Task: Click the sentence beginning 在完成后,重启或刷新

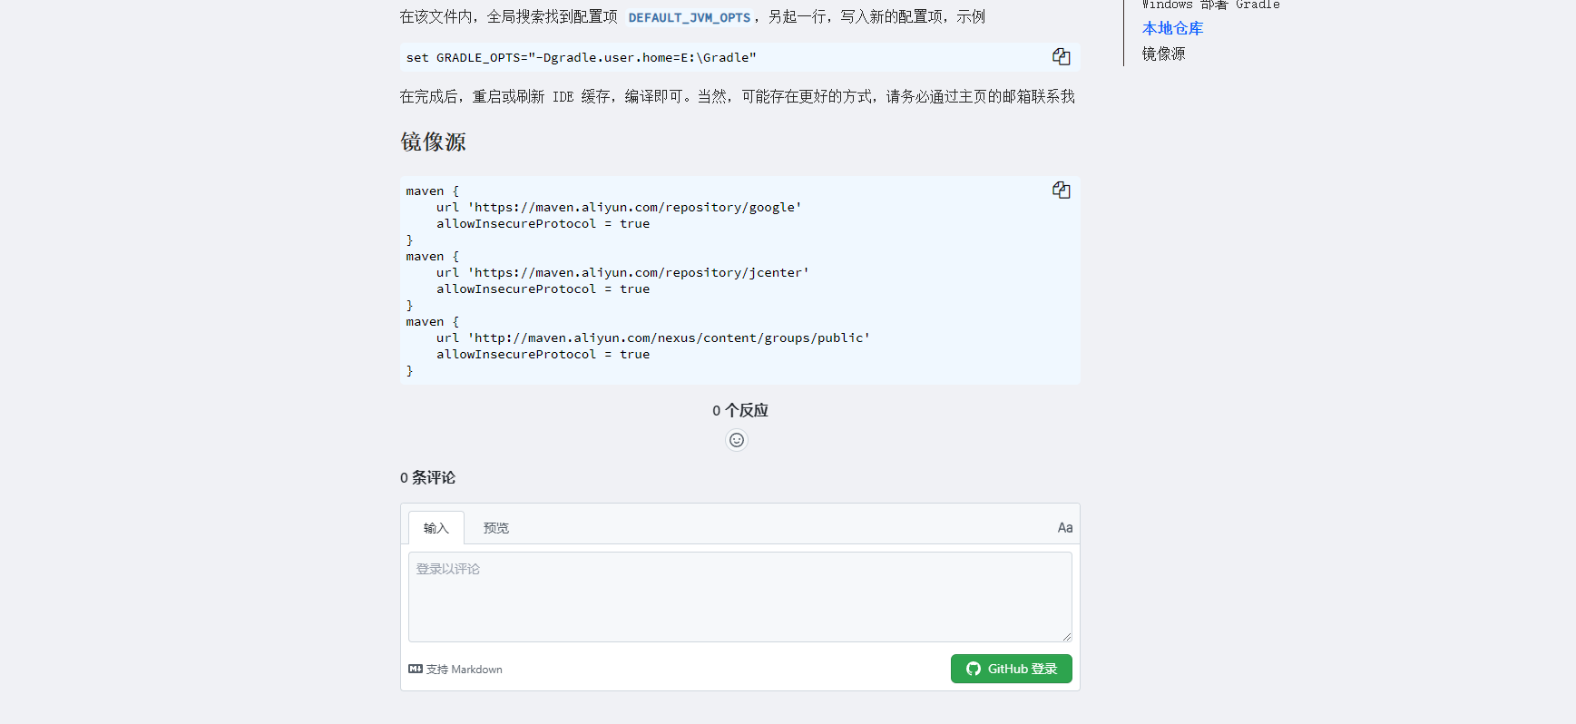Action: (738, 96)
